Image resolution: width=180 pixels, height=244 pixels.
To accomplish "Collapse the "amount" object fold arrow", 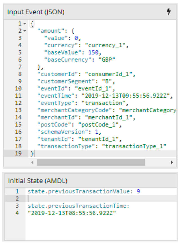I will pos(25,31).
